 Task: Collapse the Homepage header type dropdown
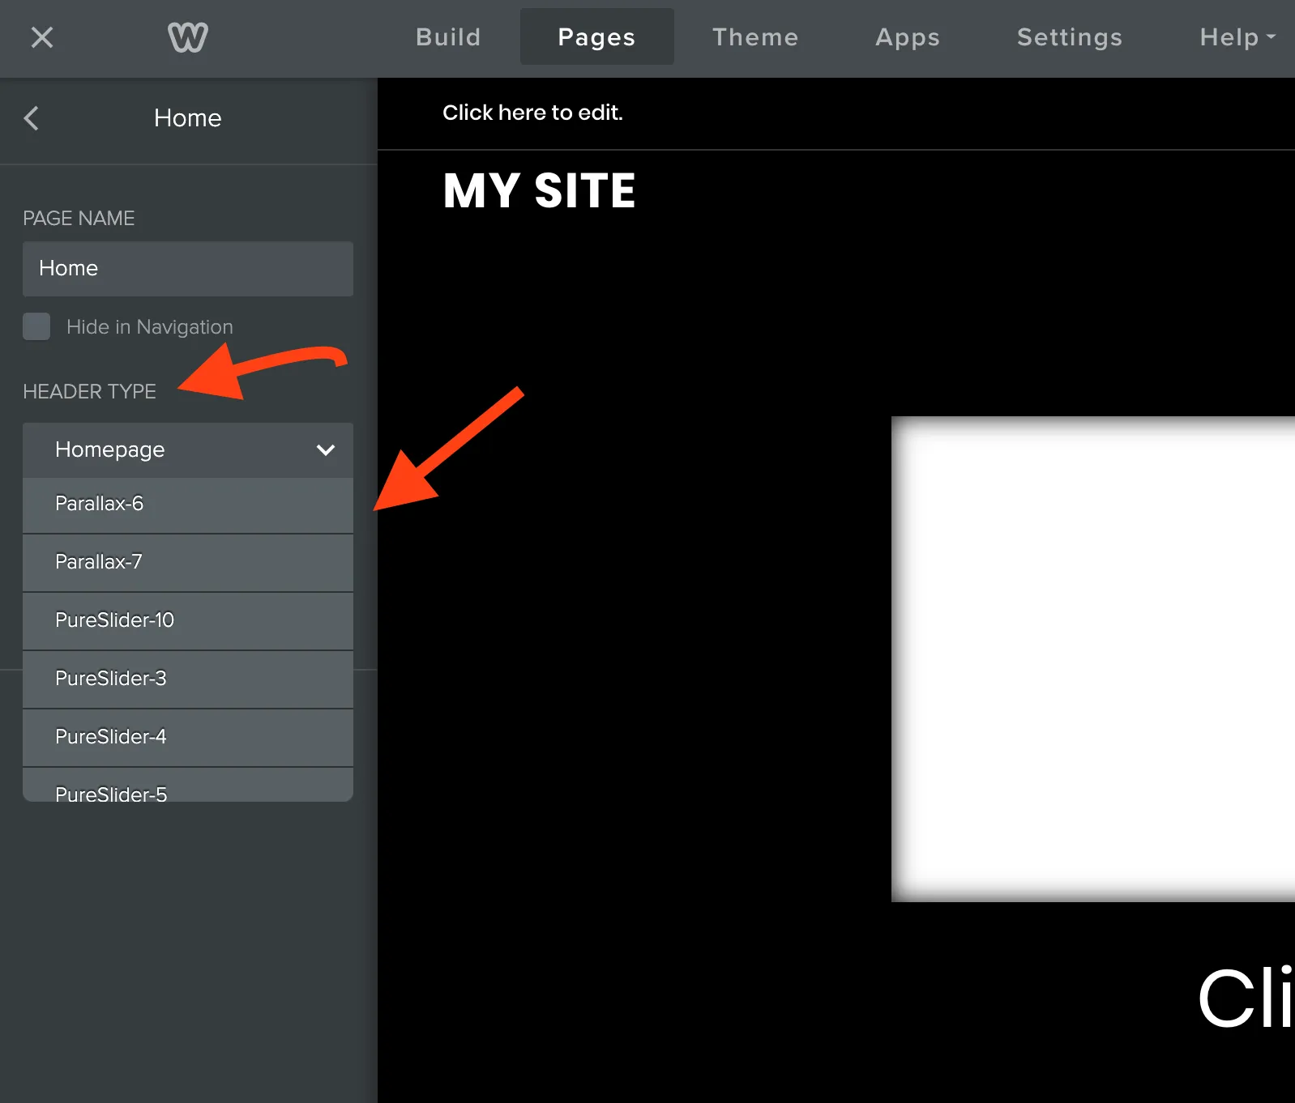[x=188, y=450]
